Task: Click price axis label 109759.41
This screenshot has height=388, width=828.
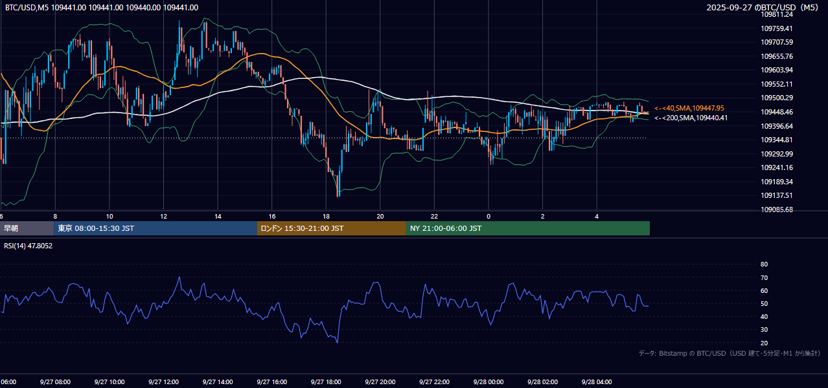Action: [x=777, y=28]
